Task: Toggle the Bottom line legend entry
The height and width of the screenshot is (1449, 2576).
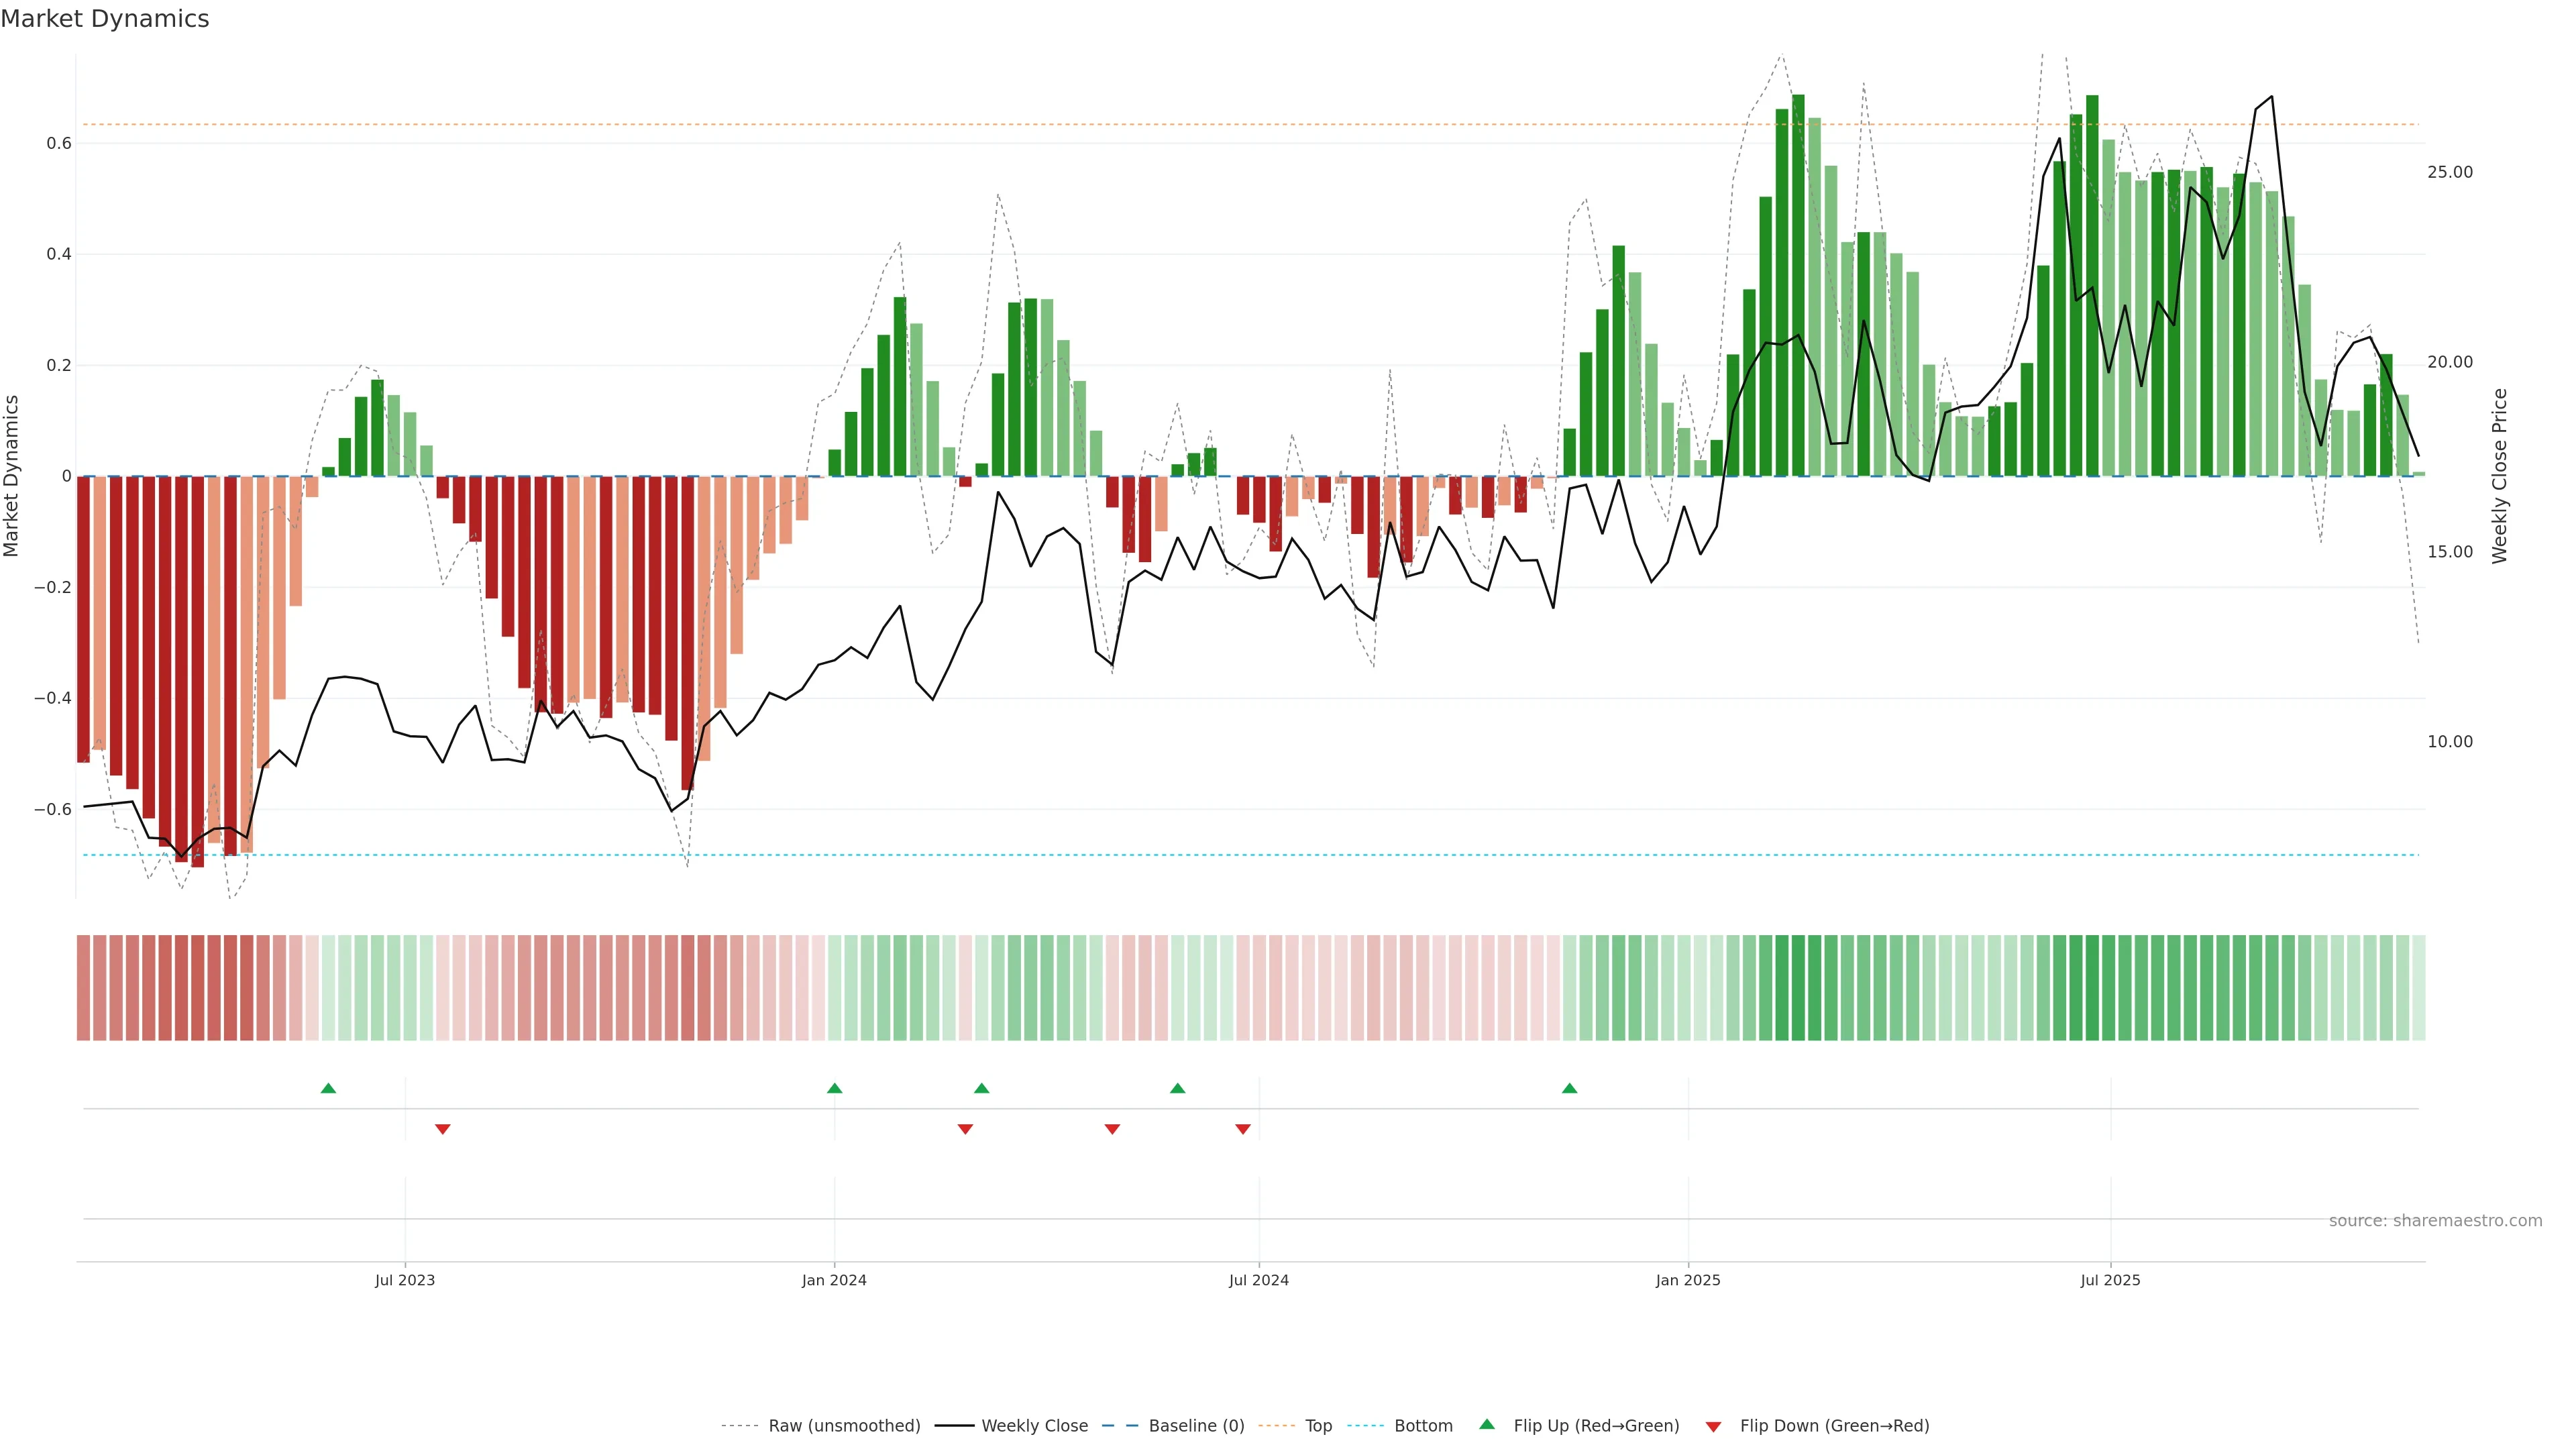Action: [1423, 1426]
